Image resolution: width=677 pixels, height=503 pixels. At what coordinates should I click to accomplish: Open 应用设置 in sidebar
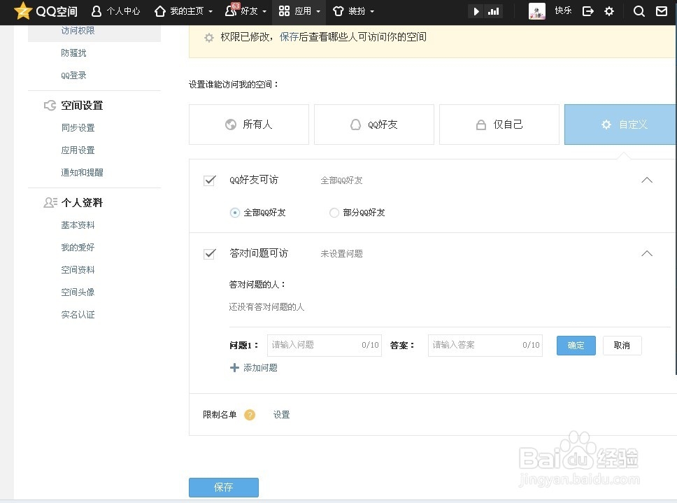[x=78, y=150]
